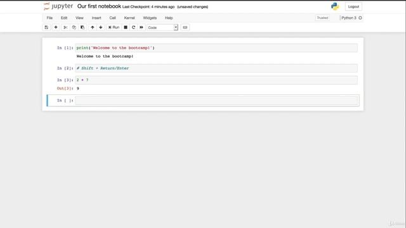The image size is (406, 228).
Task: Paste cells below icon
Action: coord(82,27)
